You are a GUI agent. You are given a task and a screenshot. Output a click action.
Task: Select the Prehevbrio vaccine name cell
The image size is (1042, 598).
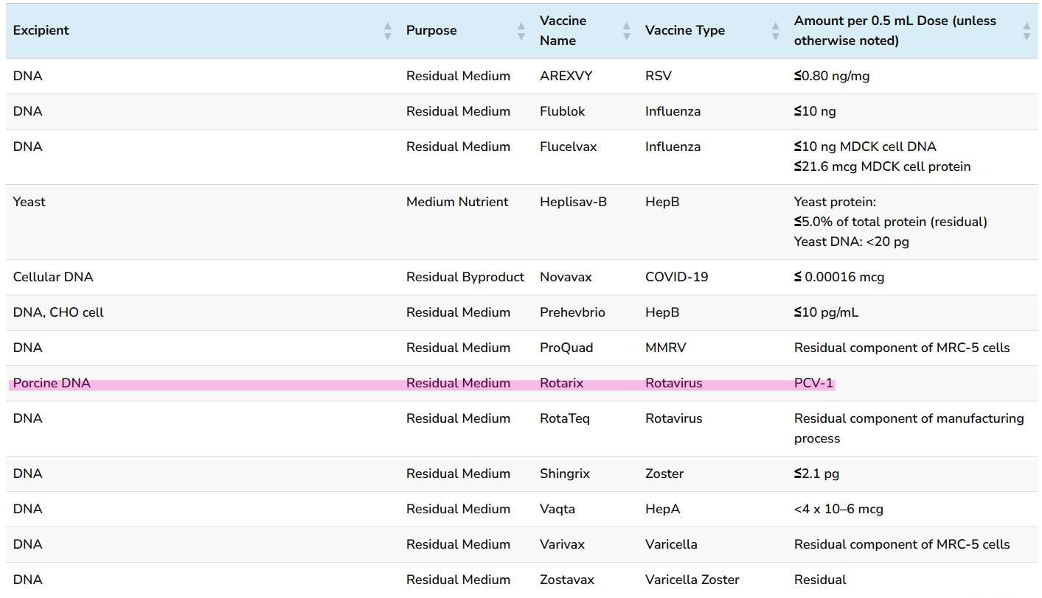coord(572,312)
